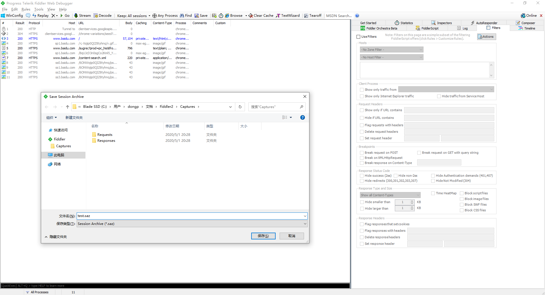The height and width of the screenshot is (295, 545).
Task: Click the search magnifier in the Captures search box
Action: click(301, 107)
